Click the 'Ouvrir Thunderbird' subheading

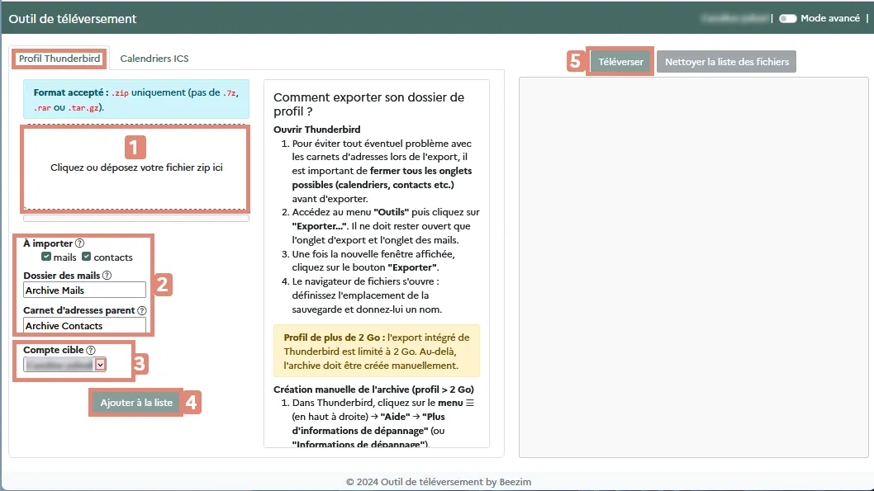coord(316,130)
